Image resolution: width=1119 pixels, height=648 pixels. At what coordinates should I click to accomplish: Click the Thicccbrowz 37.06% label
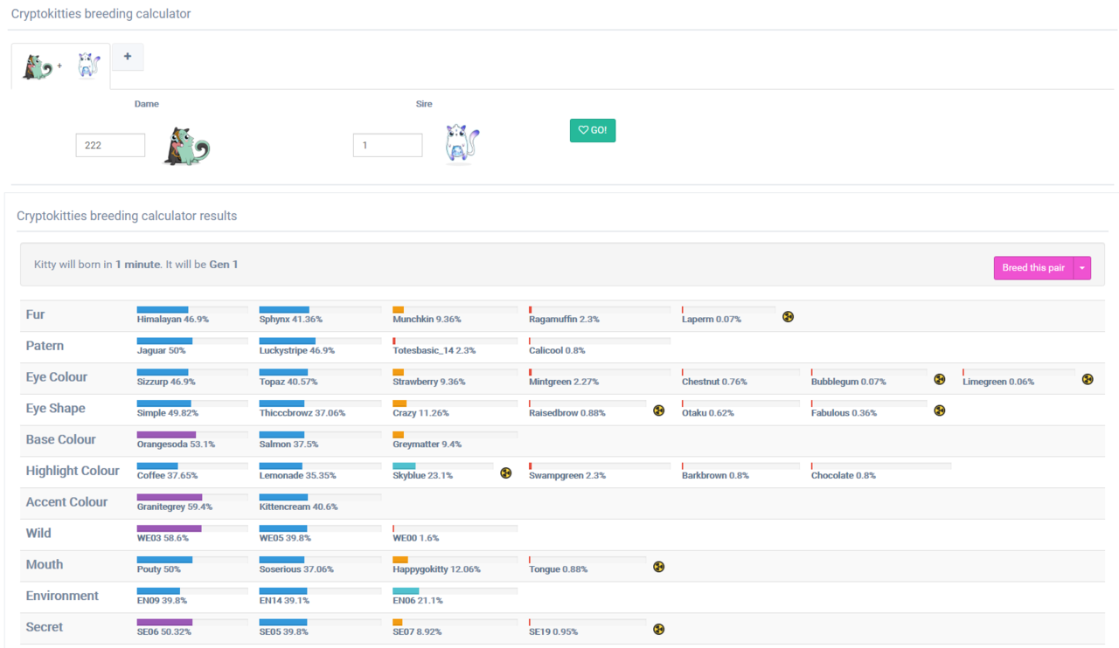click(x=302, y=413)
